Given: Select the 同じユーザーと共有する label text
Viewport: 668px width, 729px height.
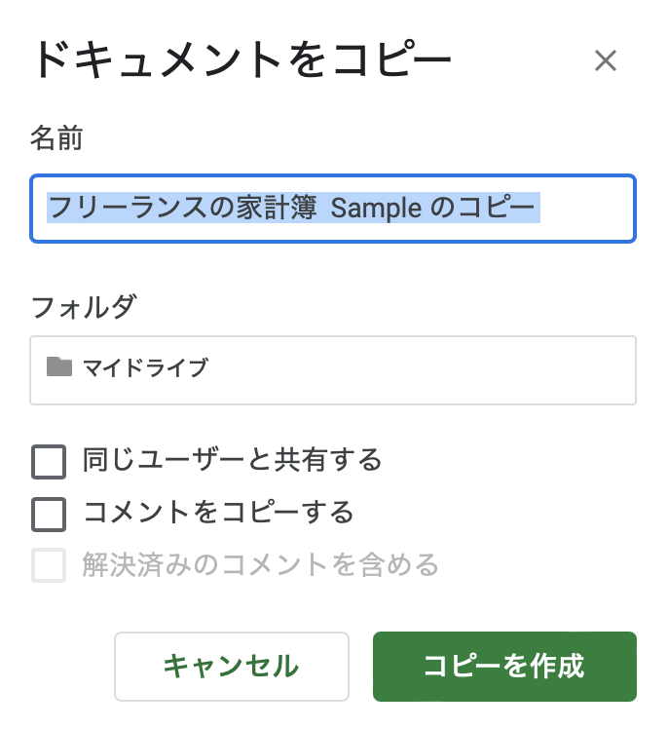Looking at the screenshot, I should [233, 460].
